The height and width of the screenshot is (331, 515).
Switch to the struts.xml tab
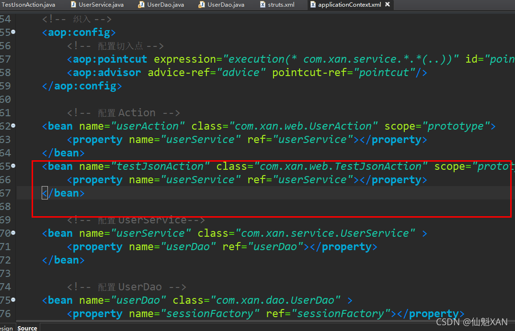(283, 5)
